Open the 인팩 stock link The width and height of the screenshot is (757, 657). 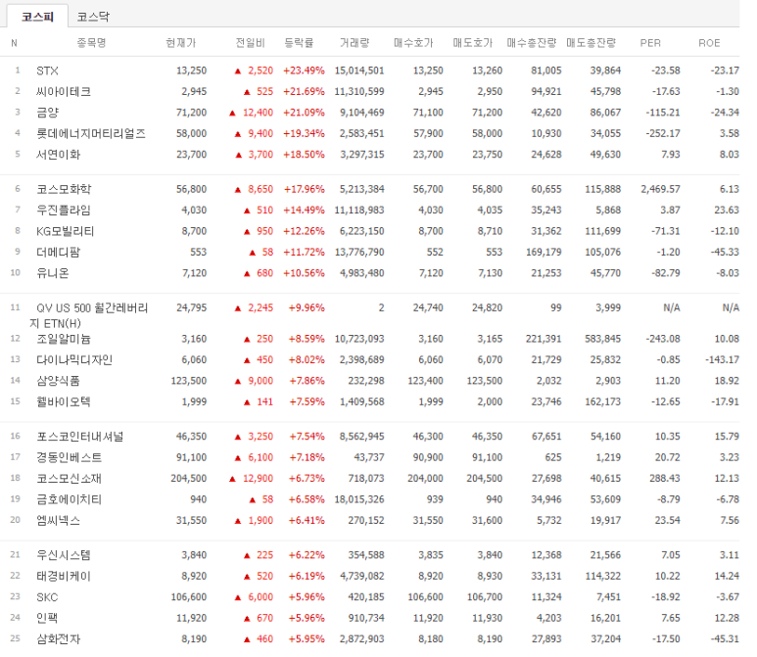click(47, 619)
